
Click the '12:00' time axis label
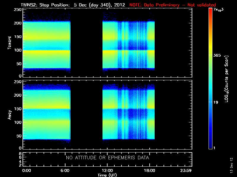(107, 171)
